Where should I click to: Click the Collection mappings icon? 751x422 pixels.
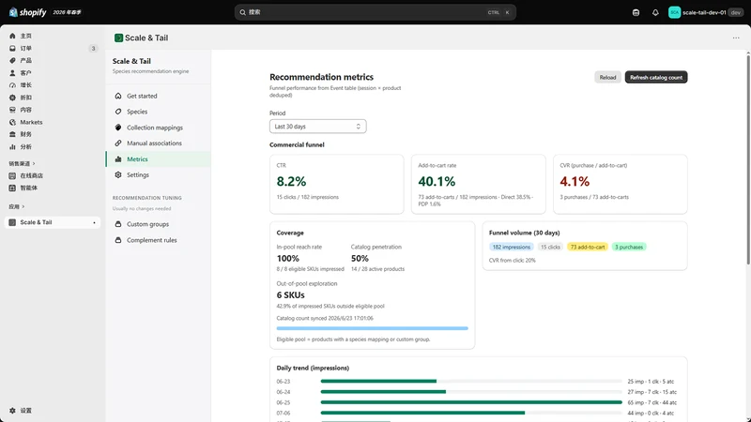tap(118, 128)
